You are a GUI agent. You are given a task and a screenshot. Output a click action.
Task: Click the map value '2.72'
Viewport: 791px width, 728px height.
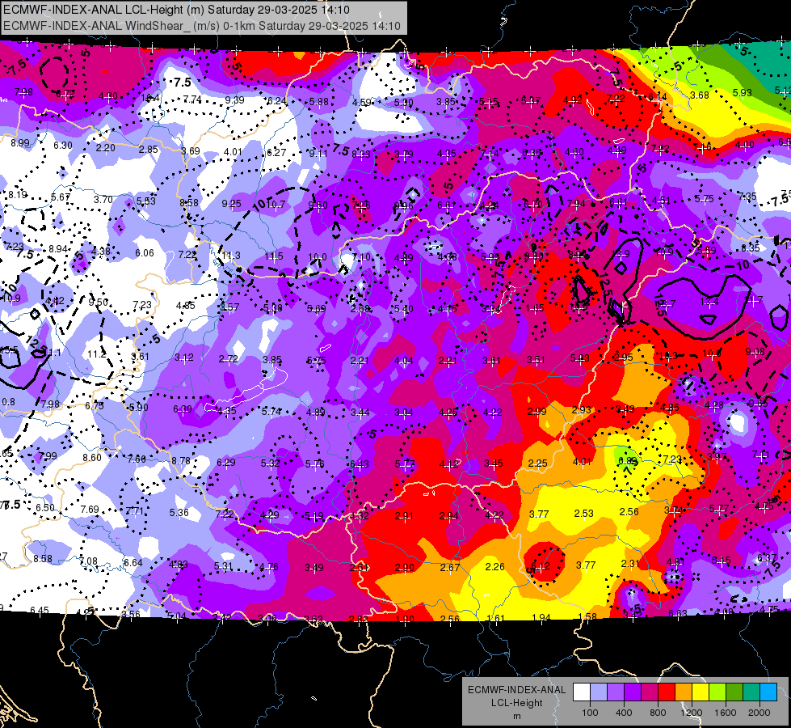coord(229,358)
